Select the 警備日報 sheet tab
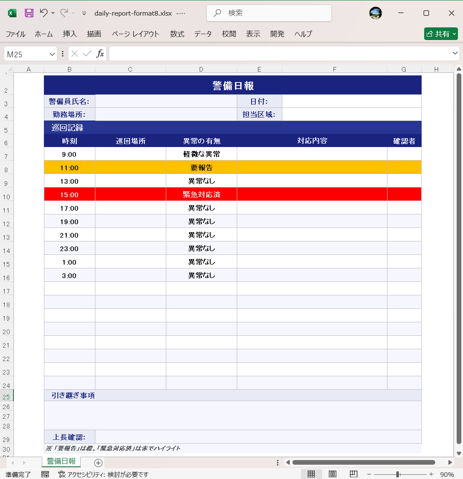This screenshot has height=479, width=463. coord(61,461)
